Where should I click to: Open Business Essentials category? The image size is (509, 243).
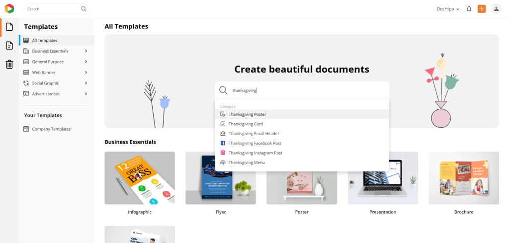point(57,51)
